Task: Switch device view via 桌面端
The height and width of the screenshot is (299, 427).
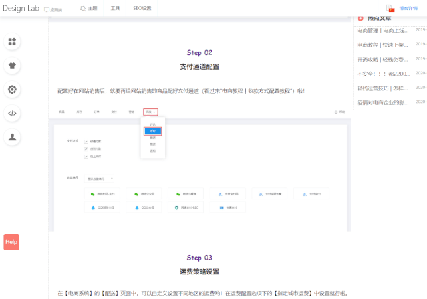Action: click(53, 10)
